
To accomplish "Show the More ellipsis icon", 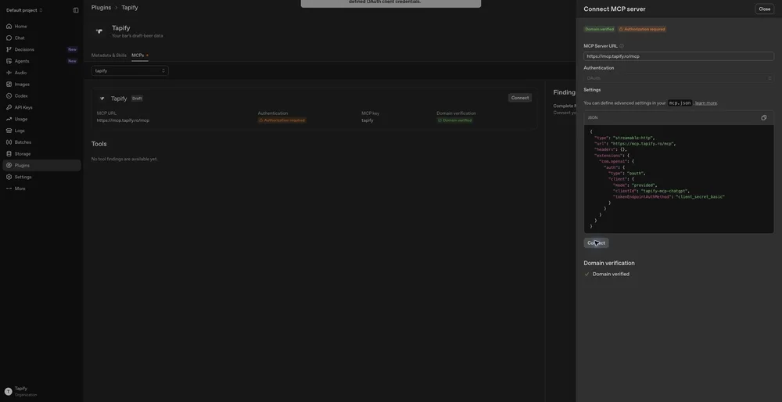I will pyautogui.click(x=9, y=188).
